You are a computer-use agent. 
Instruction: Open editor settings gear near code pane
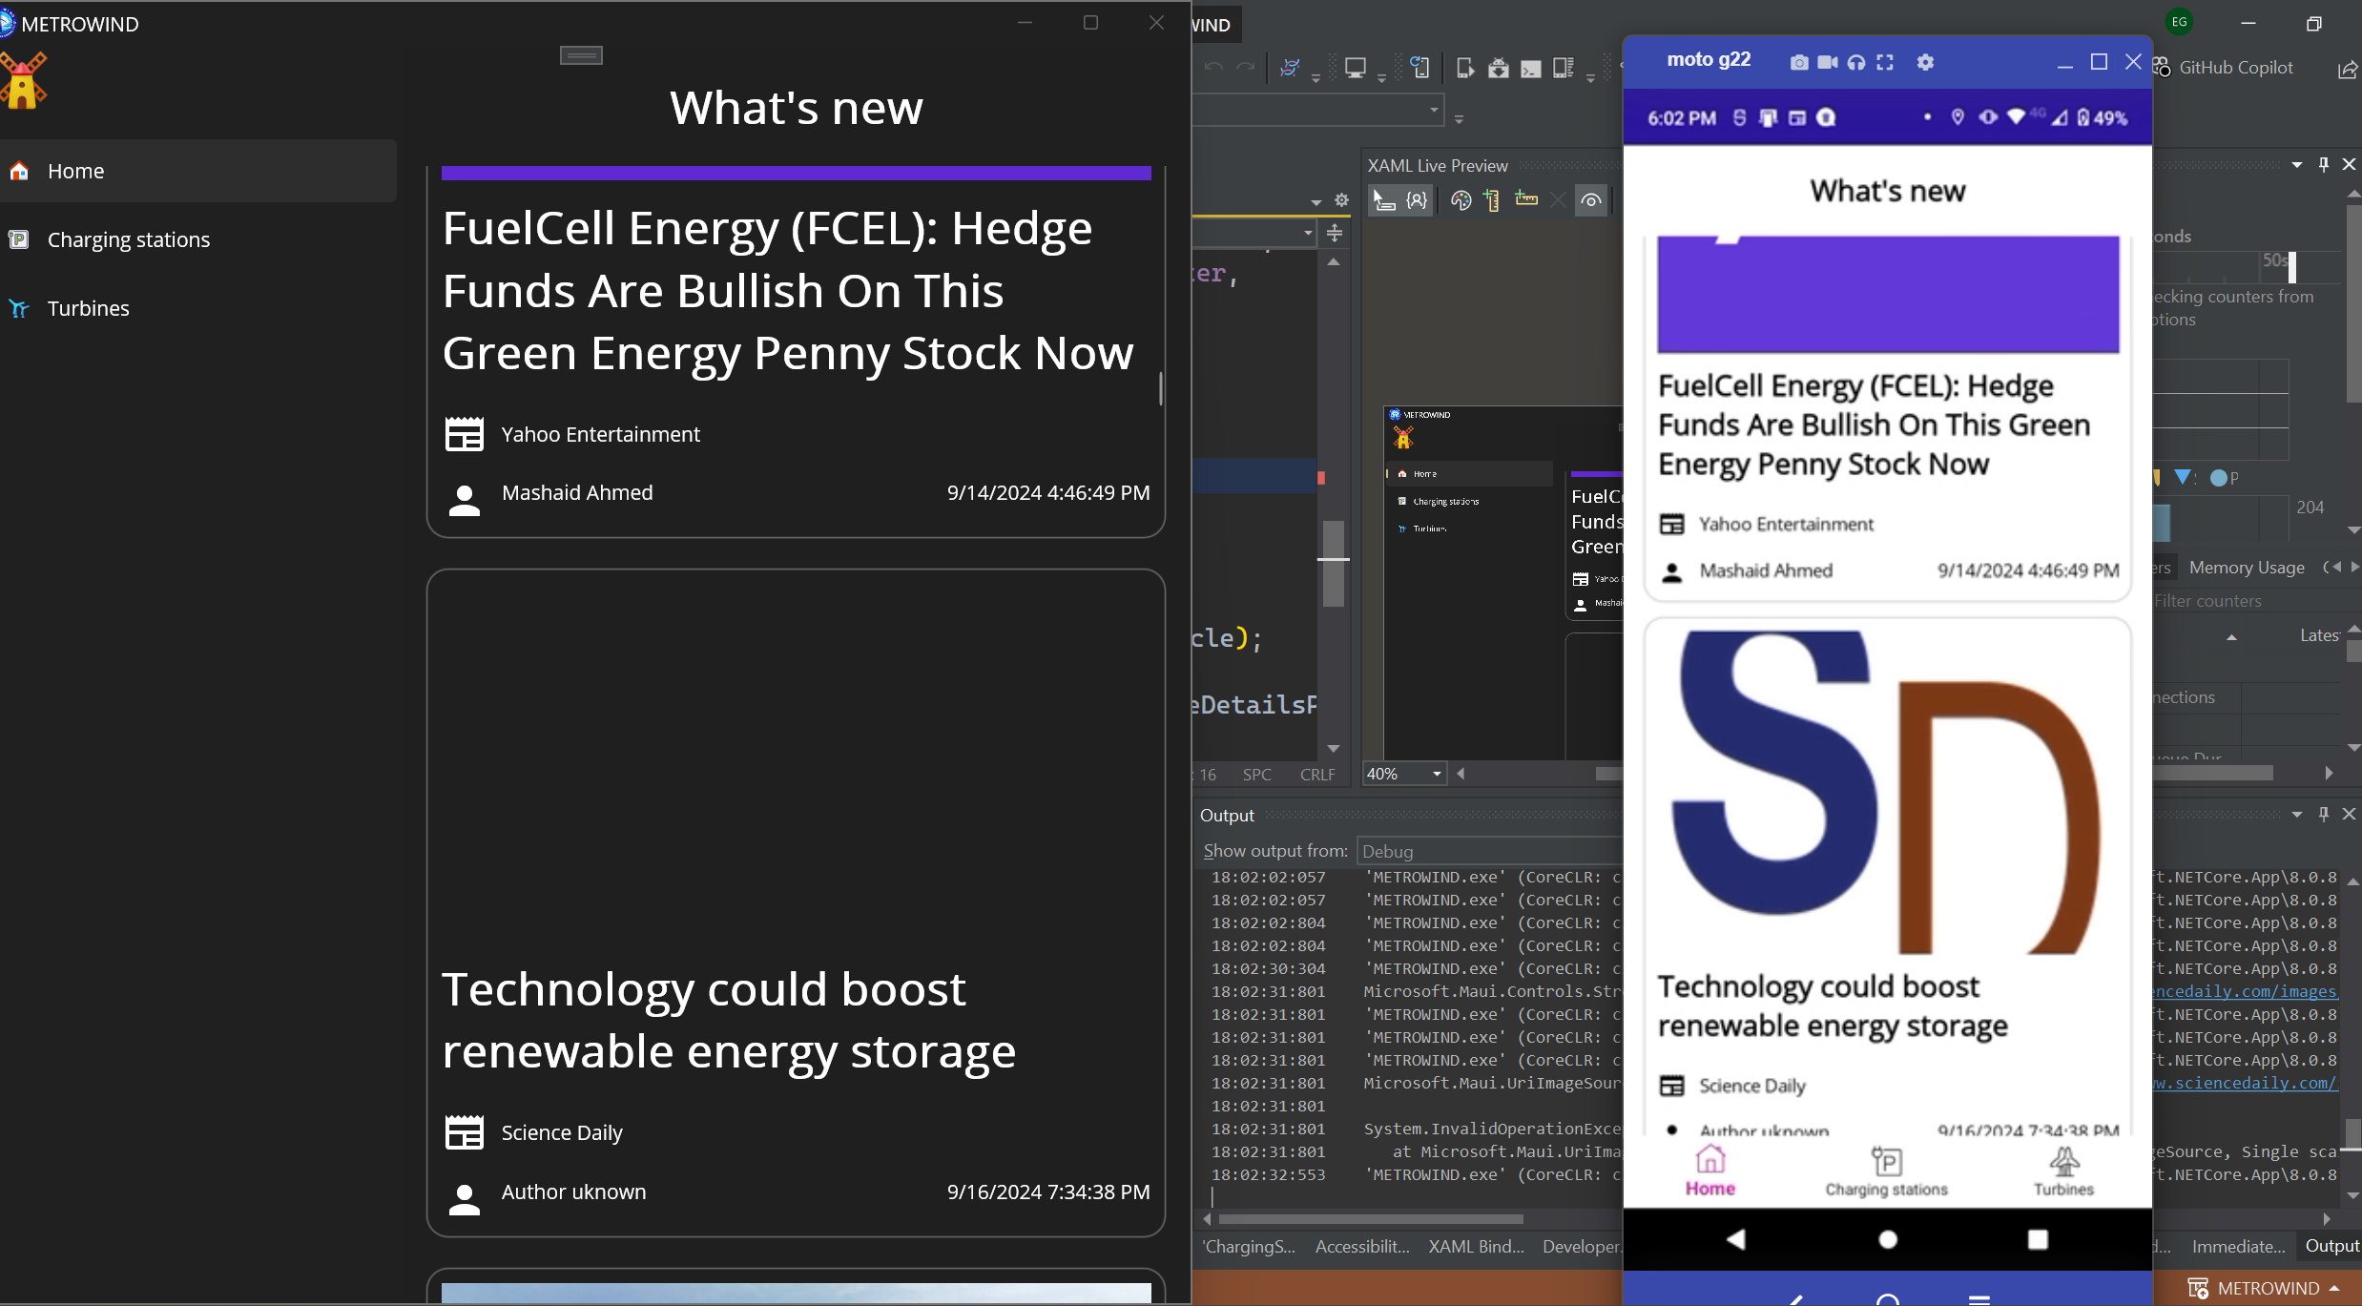point(1341,200)
